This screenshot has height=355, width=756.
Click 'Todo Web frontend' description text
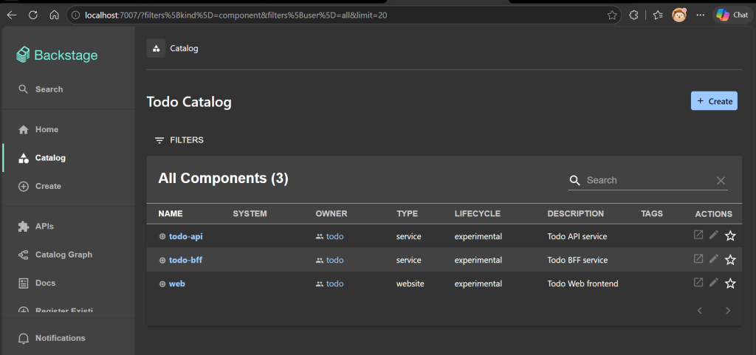(x=583, y=283)
